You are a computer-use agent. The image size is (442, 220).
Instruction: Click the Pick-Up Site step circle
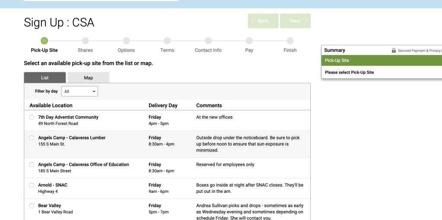click(44, 41)
